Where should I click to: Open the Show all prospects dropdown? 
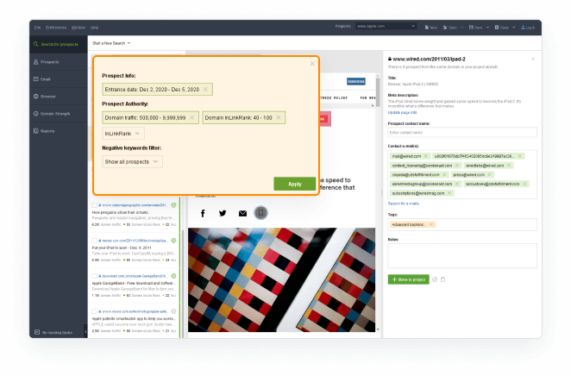click(132, 161)
